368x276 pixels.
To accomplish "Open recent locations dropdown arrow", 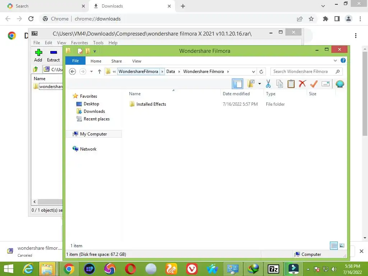I will click(x=91, y=72).
